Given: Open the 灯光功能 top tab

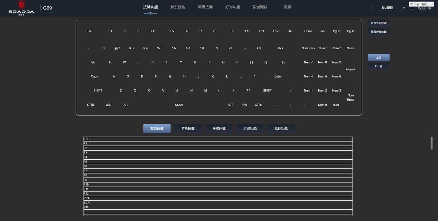Looking at the screenshot, I should tap(233, 7).
